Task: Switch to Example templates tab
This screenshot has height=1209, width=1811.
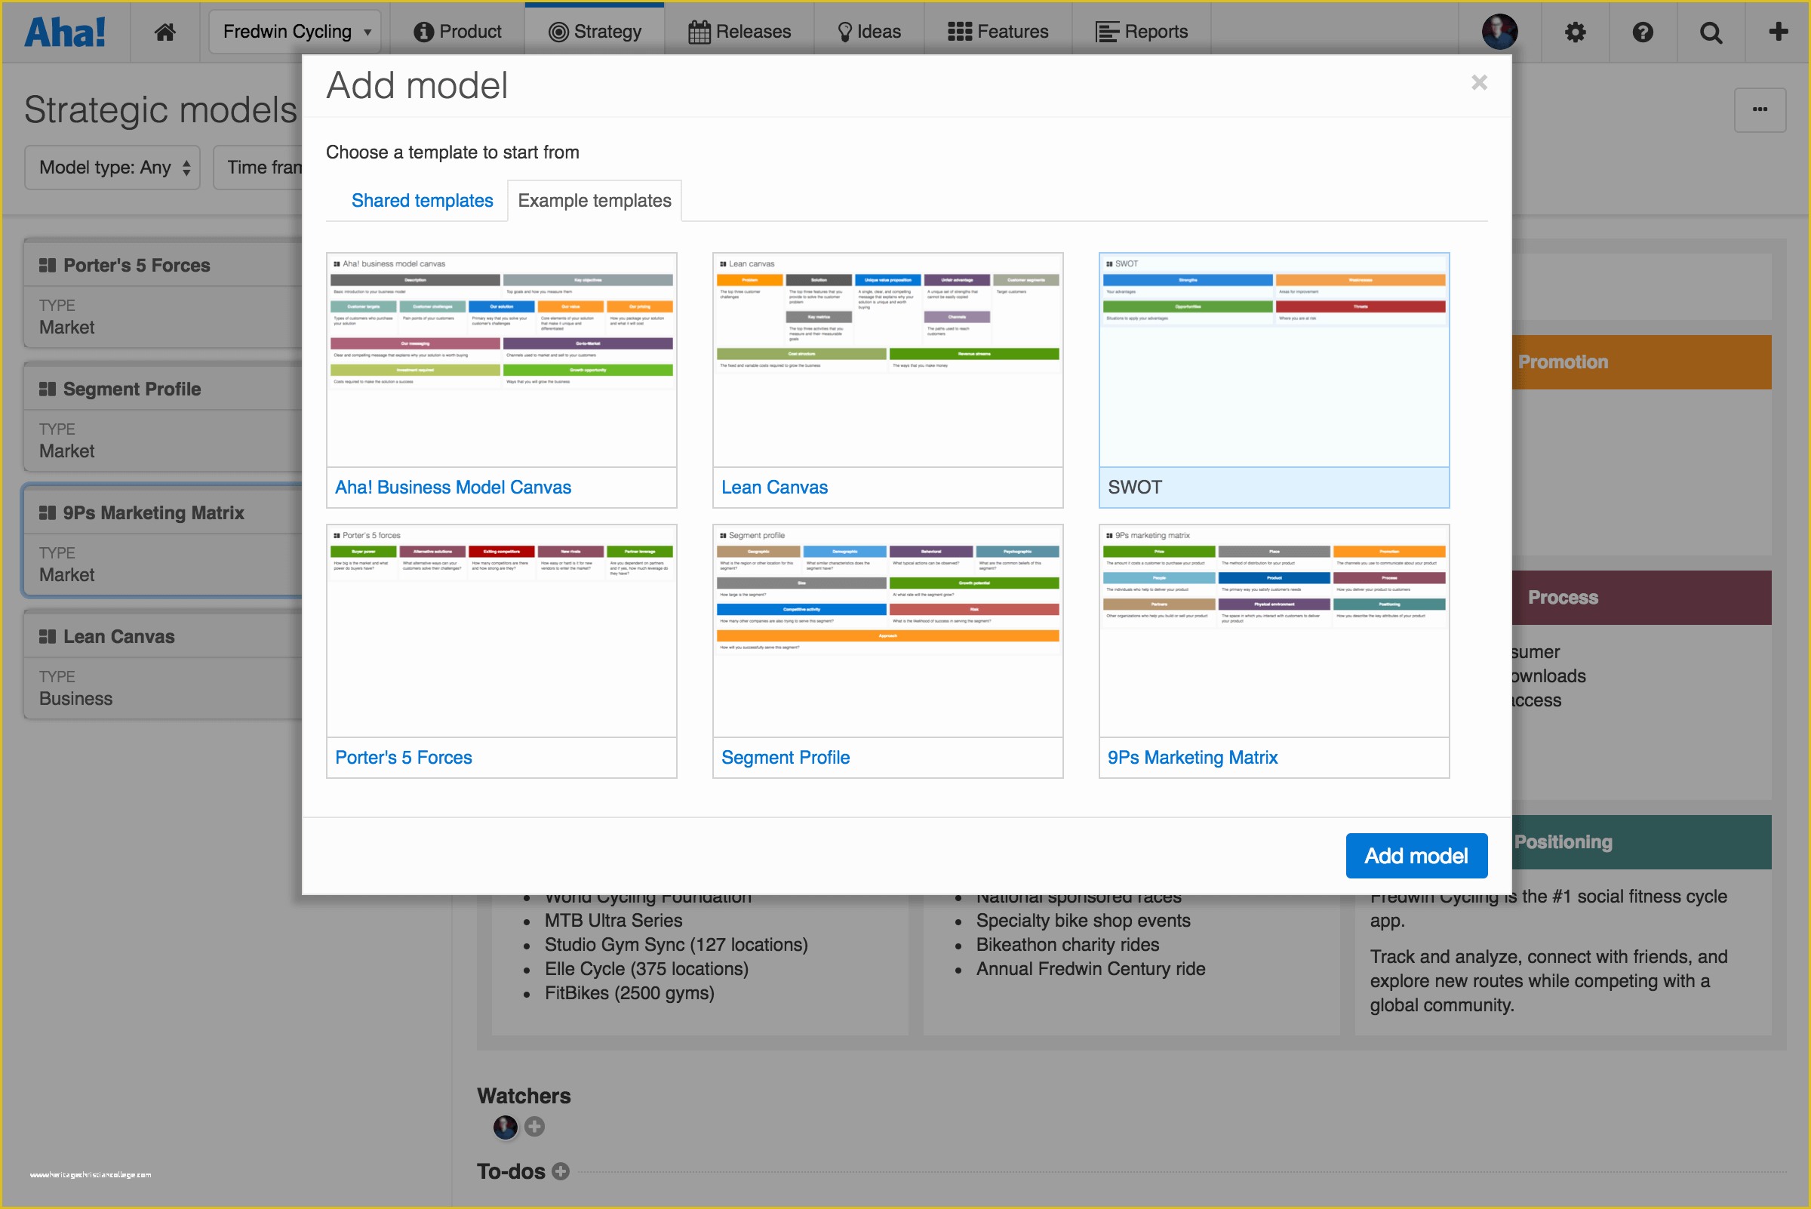Action: 595,200
